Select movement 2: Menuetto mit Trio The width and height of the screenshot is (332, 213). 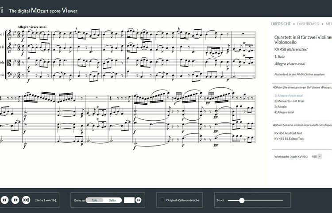tap(290, 101)
